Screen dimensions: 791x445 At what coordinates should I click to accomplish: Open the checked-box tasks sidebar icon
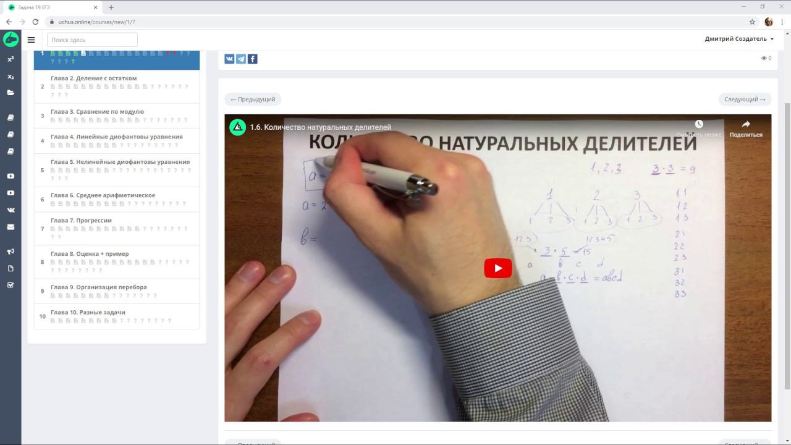pos(11,285)
